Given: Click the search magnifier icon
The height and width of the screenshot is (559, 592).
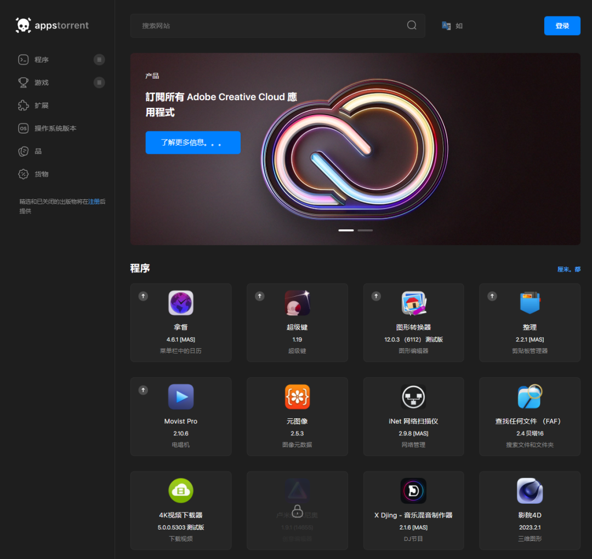Looking at the screenshot, I should (x=412, y=25).
